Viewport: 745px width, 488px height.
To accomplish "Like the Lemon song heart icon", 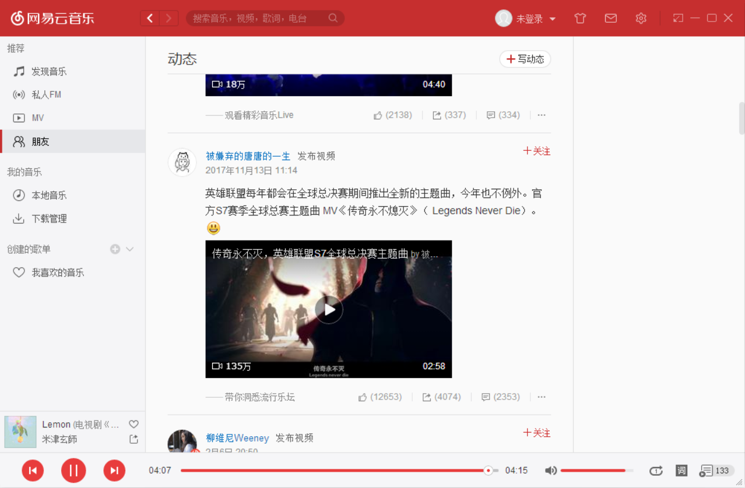I will coord(133,424).
